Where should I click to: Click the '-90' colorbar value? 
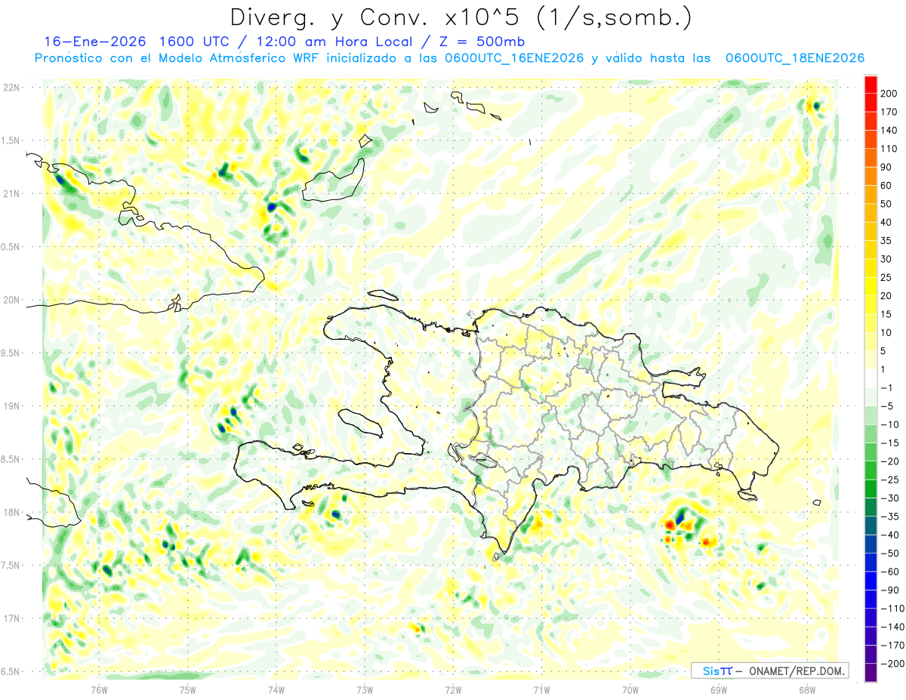889,590
